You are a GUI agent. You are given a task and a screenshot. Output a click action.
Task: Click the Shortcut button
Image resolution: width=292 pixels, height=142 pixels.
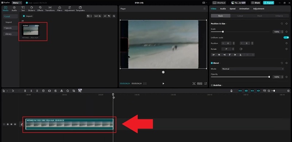(219, 3)
